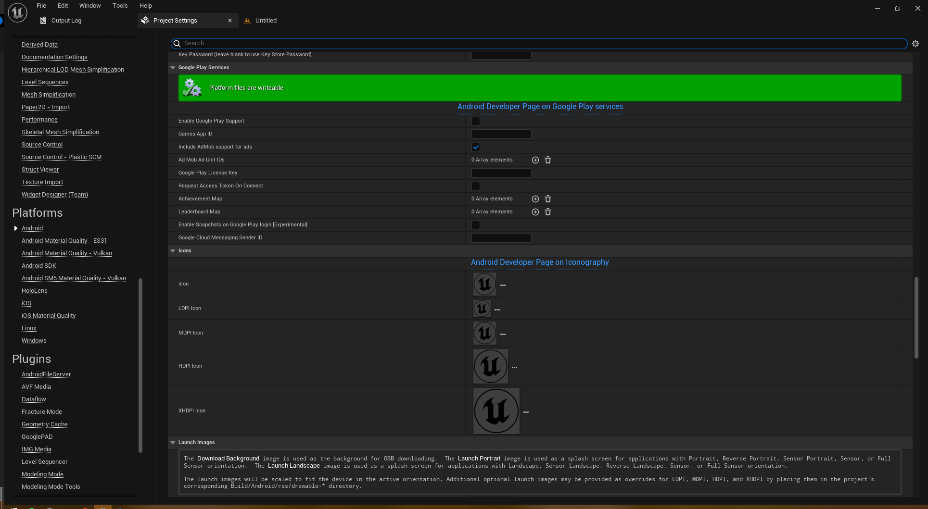Click the Output Log tab icon
The width and height of the screenshot is (928, 509).
(43, 21)
